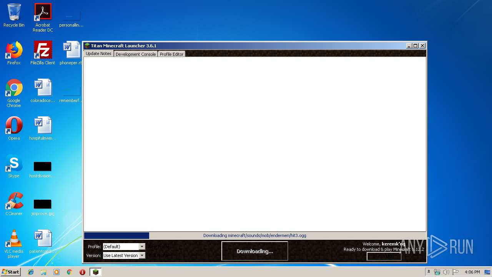
Task: Select the coloradoce... Word document icon
Action: 43,91
